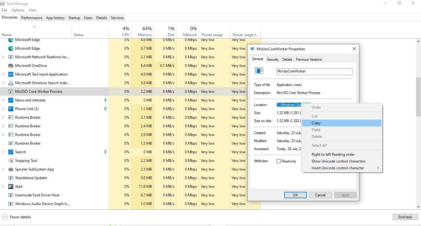Click the selected Location path text
The width and height of the screenshot is (421, 226).
coord(289,105)
